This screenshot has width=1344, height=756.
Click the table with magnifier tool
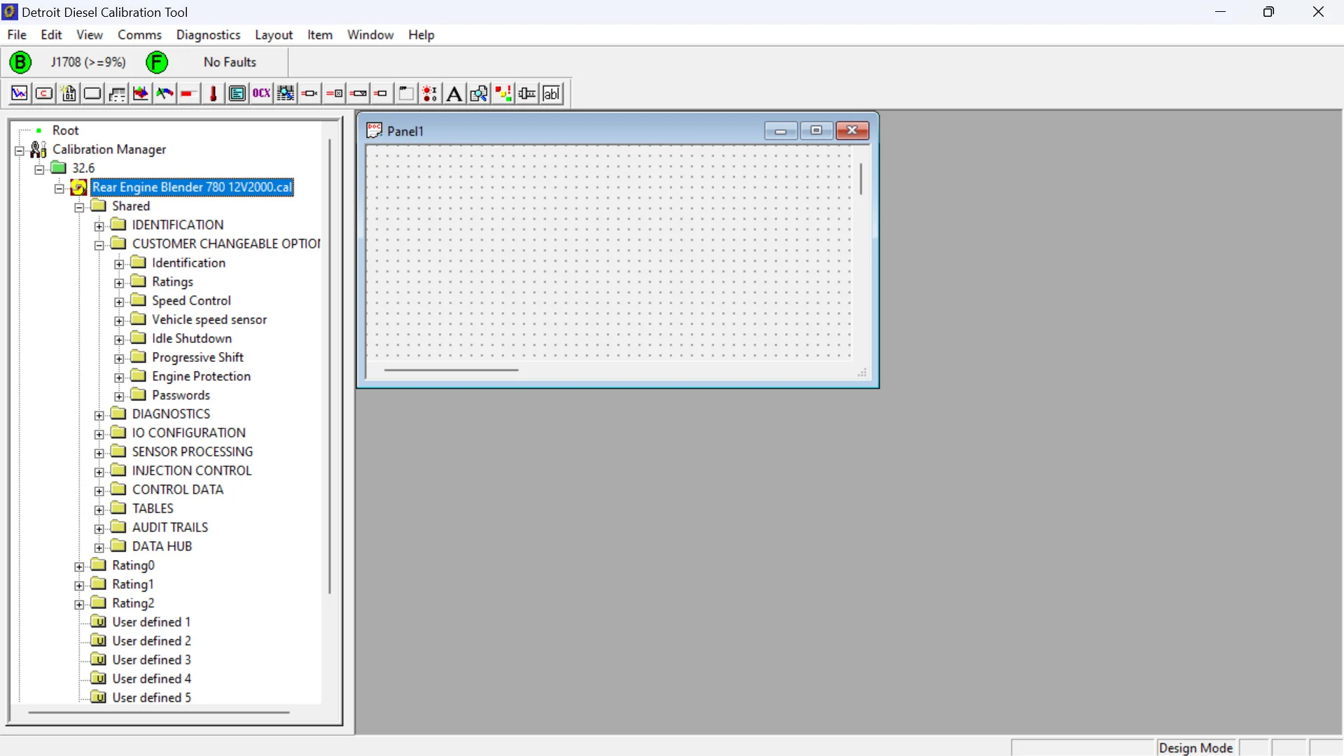pyautogui.click(x=286, y=93)
